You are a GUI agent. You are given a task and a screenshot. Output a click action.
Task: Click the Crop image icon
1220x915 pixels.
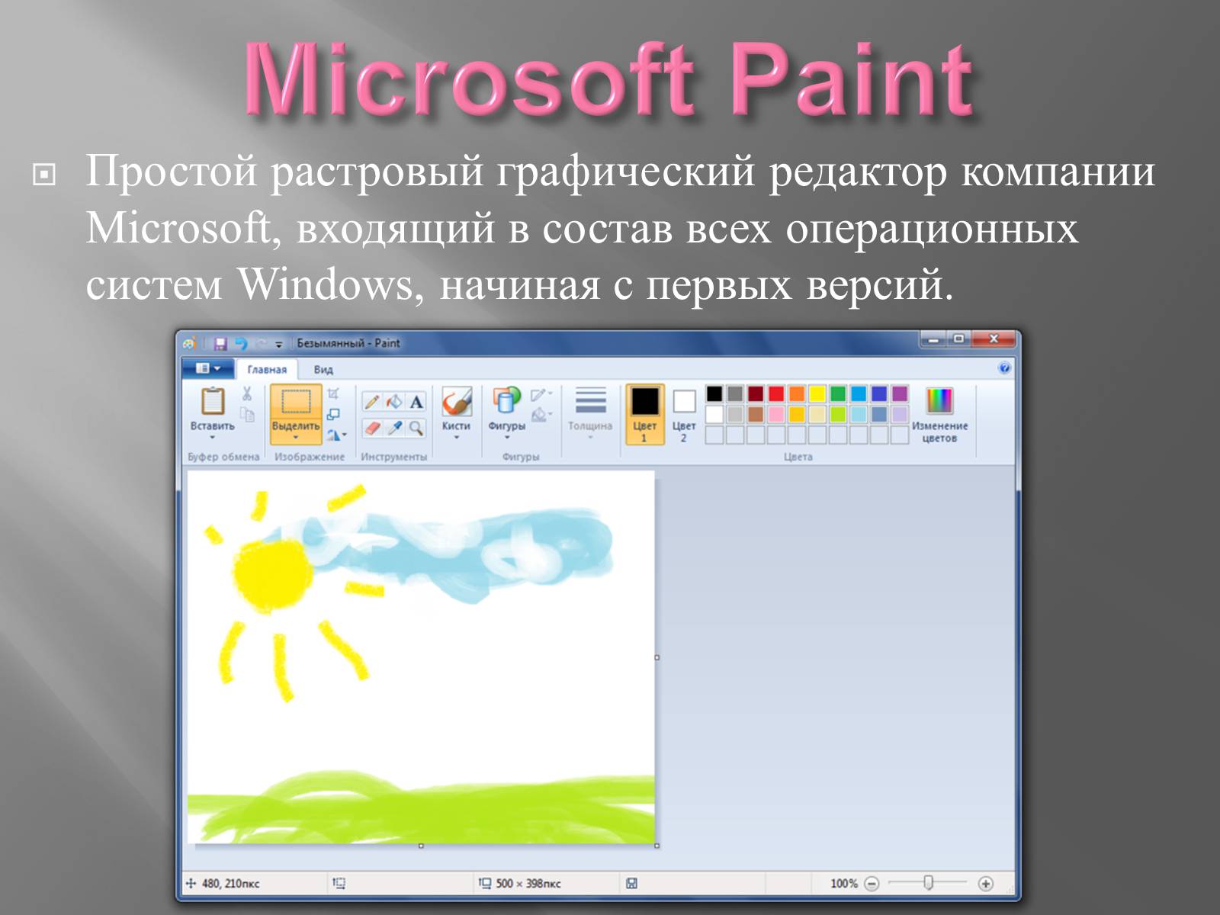333,394
